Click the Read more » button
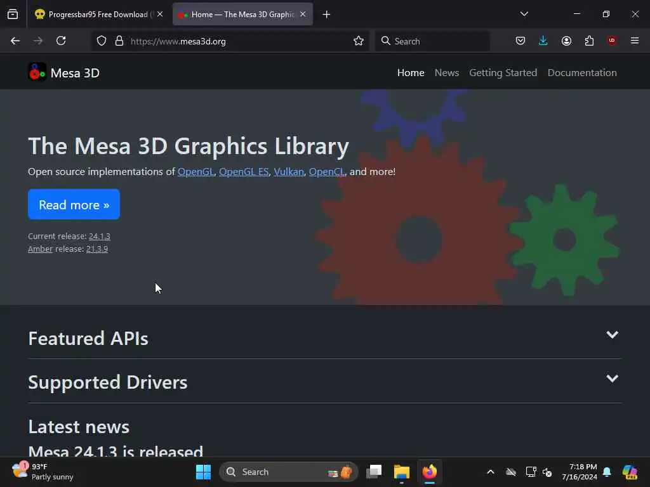Screen dimensions: 650x487 (x=74, y=205)
